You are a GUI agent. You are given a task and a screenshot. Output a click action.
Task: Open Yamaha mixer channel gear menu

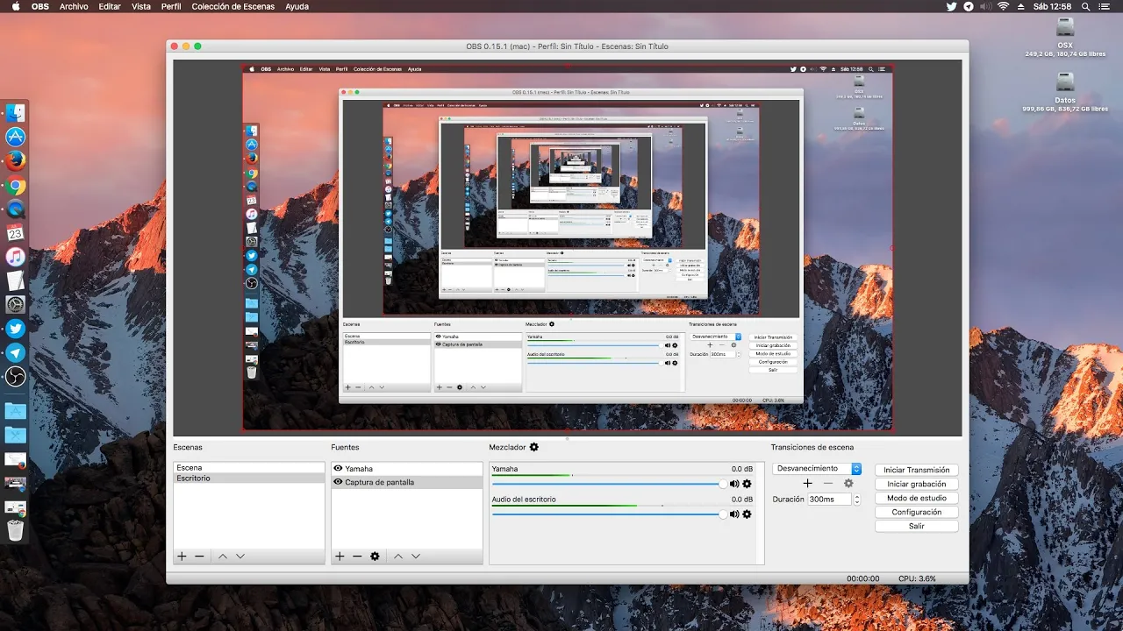747,484
